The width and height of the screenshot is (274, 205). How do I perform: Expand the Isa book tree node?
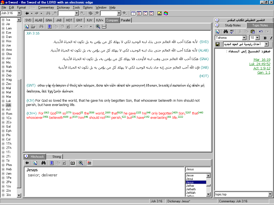[x=3, y=20]
